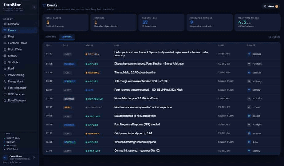
Task: Select 'Thermal delta 6.2 °C above baseline'
Action: coord(135,73)
